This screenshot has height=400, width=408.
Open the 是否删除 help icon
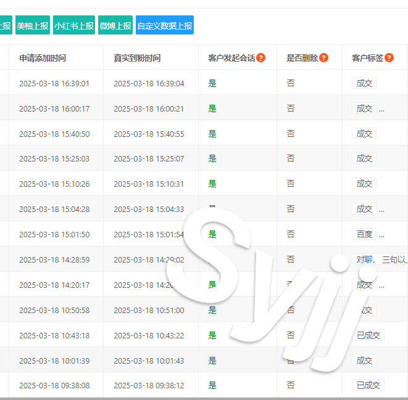coord(323,58)
